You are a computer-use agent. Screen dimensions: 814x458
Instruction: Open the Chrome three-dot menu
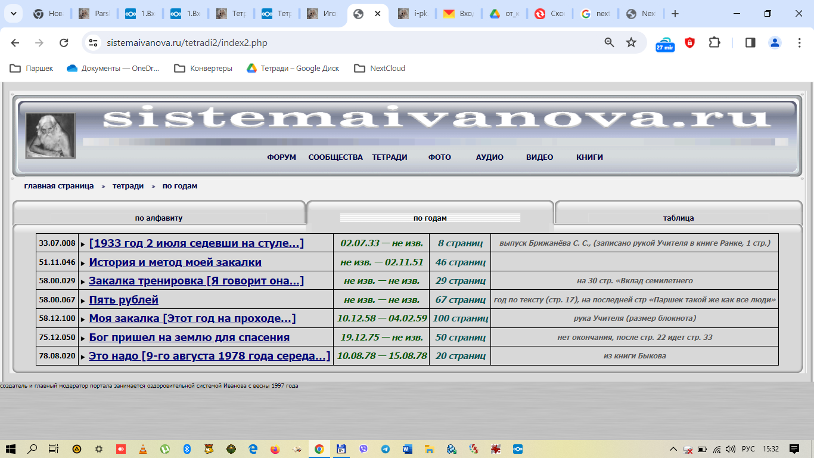coord(800,43)
